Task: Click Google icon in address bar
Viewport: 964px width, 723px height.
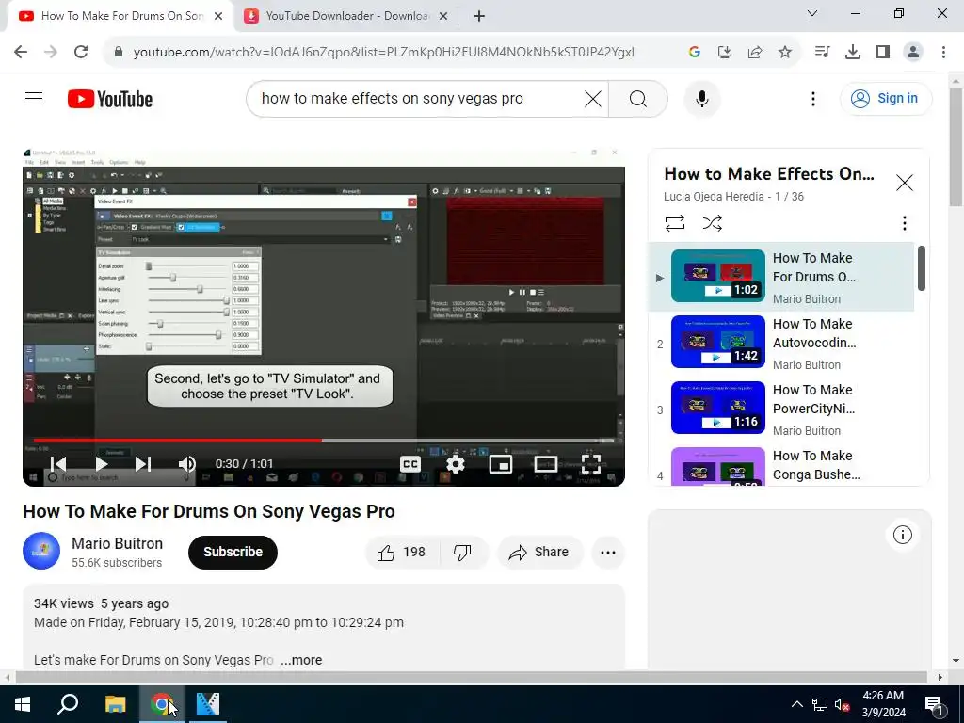Action: (x=695, y=53)
